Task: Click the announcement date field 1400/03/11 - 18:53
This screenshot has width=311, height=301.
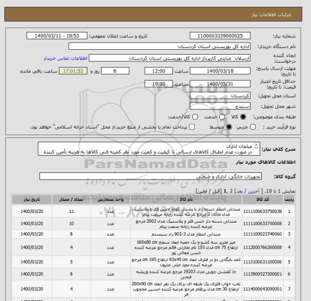Action: click(57, 36)
